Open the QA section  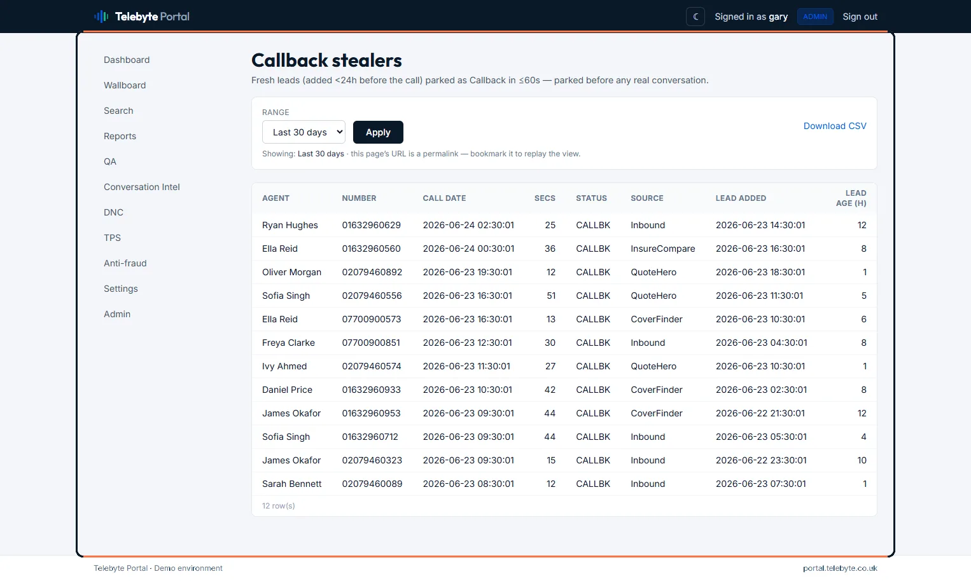[110, 161]
